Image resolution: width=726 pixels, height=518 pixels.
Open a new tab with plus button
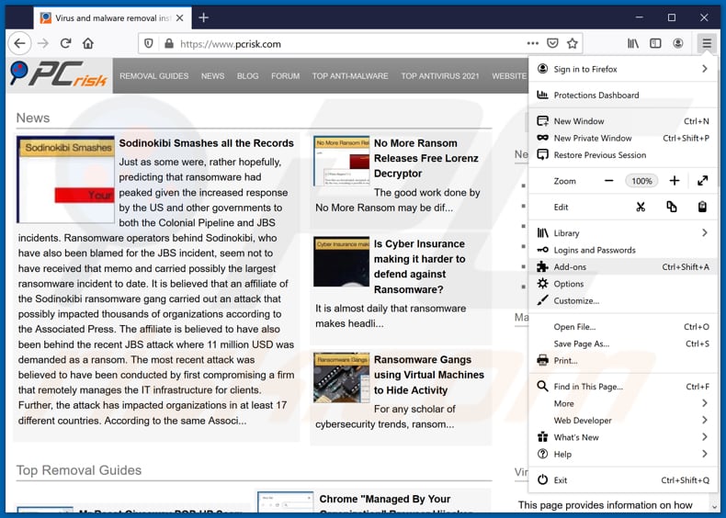(x=203, y=17)
